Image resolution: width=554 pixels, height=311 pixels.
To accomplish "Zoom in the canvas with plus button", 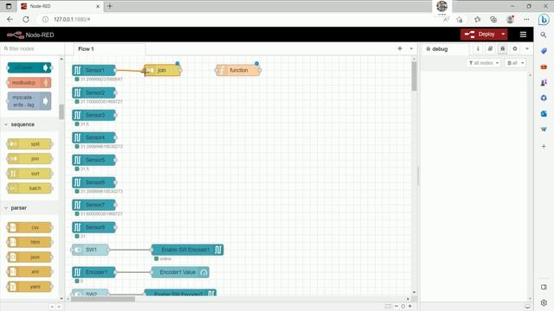I will [x=409, y=306].
